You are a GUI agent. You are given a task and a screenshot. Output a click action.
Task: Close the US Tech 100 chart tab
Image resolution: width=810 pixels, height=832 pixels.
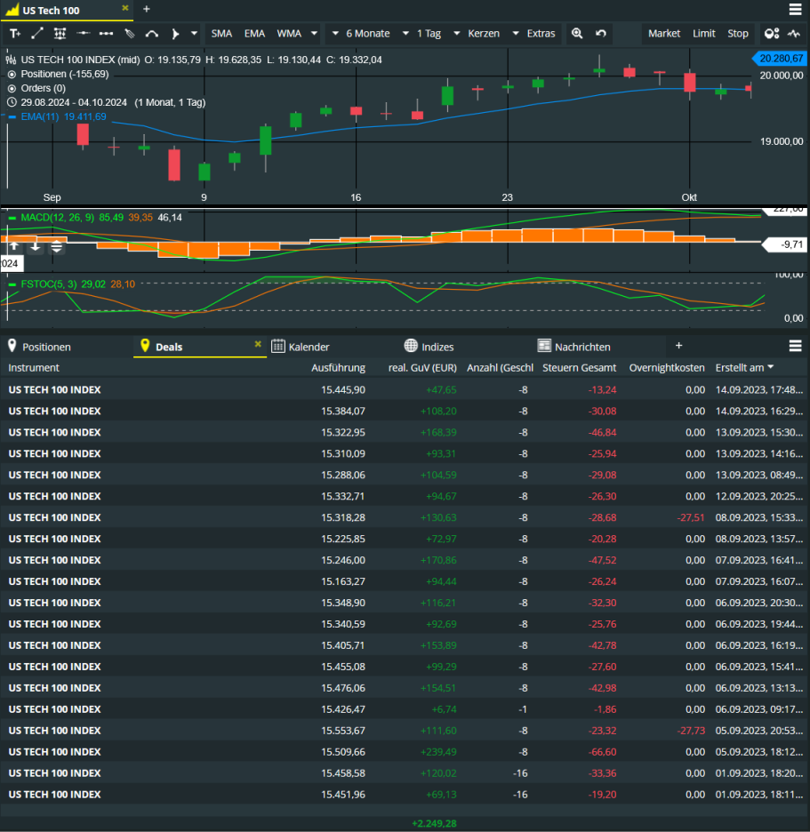tap(125, 8)
